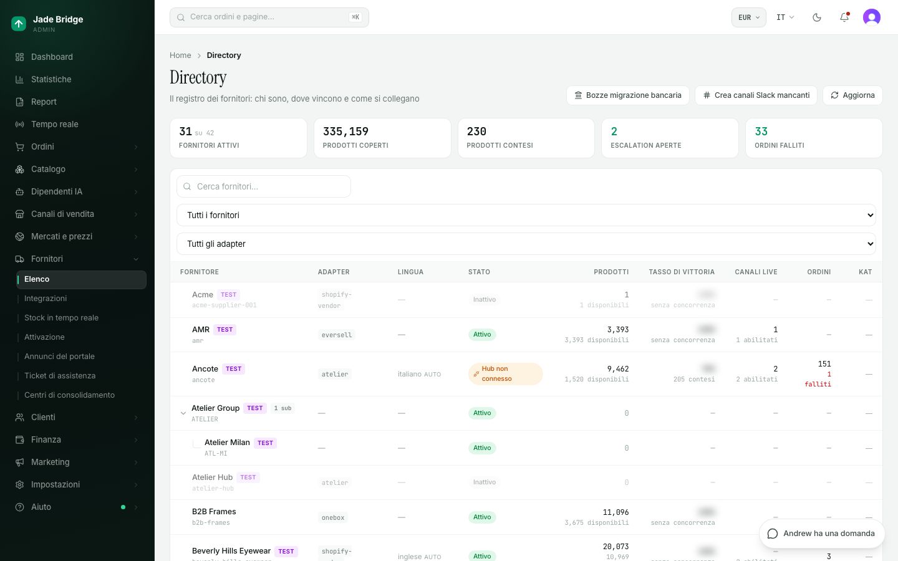
Task: Toggle dark mode moon icon
Action: 817,17
